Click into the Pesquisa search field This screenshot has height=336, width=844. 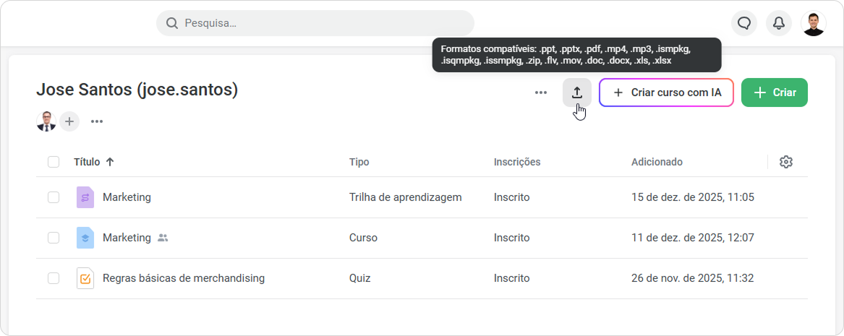click(315, 23)
